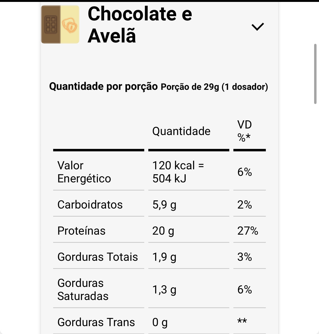Click the 1,3 g saturated fat amount
This screenshot has width=319, height=334.
click(164, 290)
